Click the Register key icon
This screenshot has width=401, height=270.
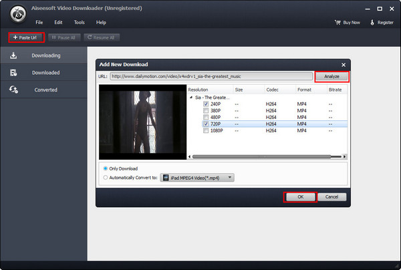coord(372,22)
